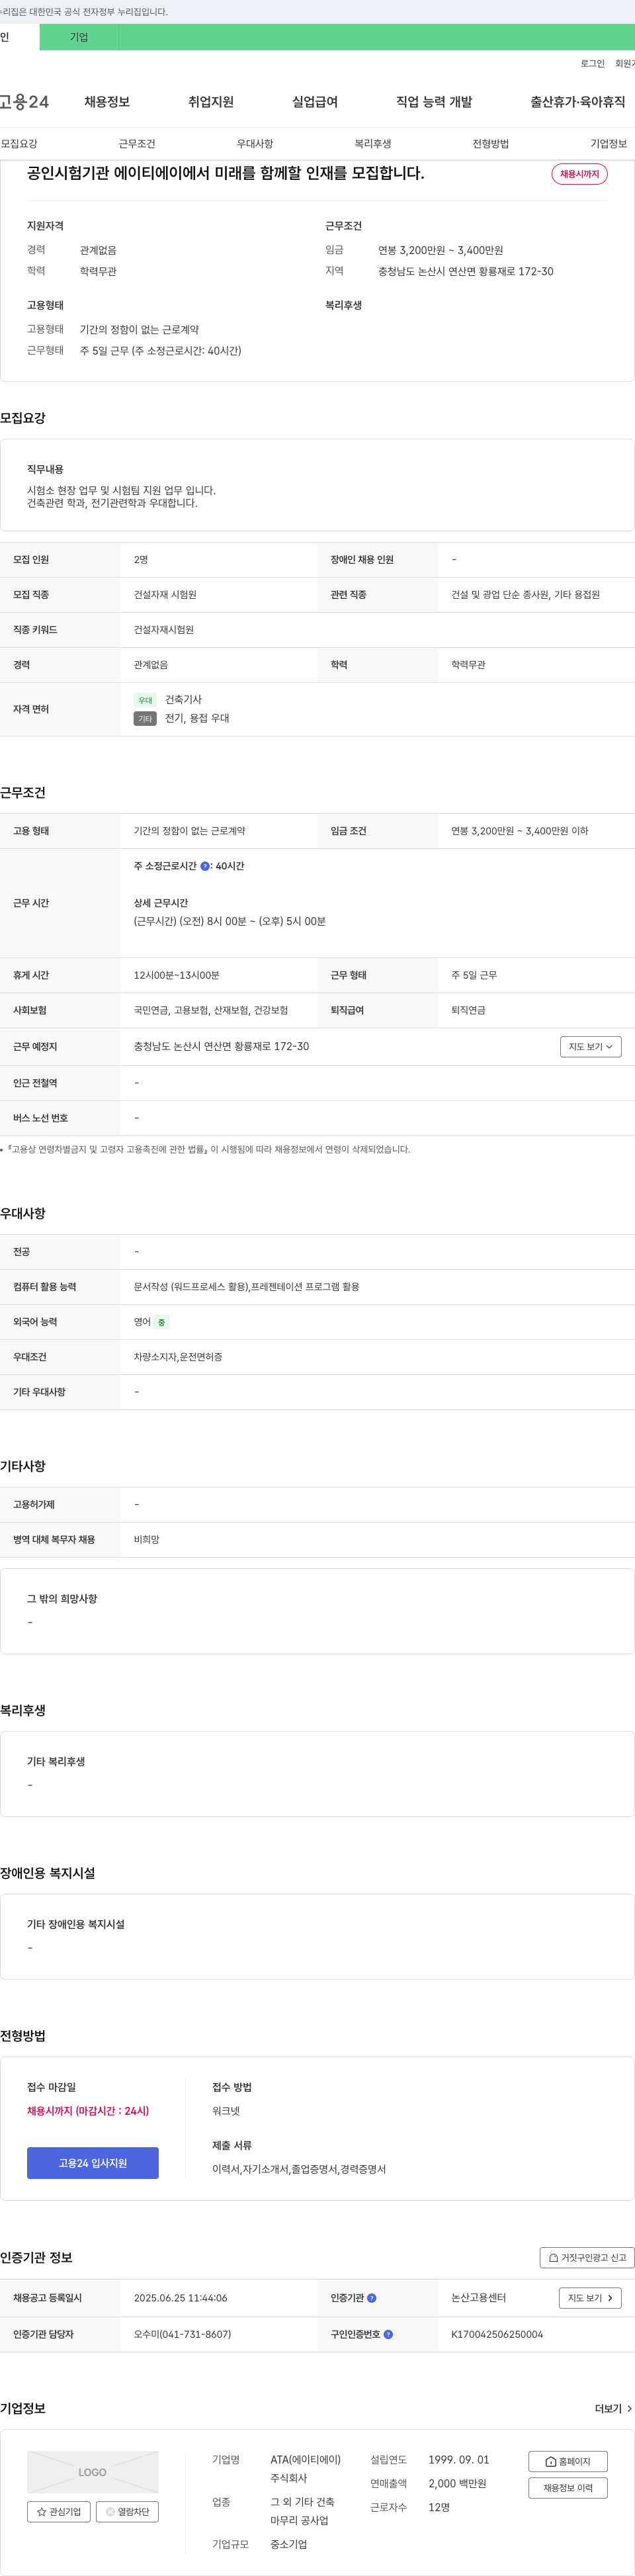This screenshot has height=2576, width=635.
Task: Click the 로그인 link
Action: click(592, 64)
